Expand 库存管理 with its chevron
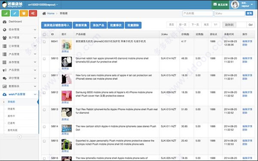The height and width of the screenshot is (161, 258). (x=35, y=62)
